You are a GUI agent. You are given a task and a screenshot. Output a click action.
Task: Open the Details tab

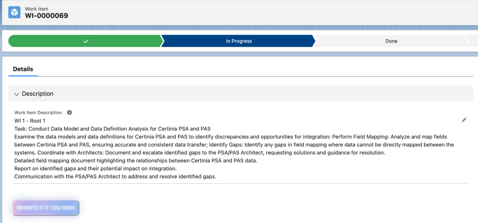(23, 69)
